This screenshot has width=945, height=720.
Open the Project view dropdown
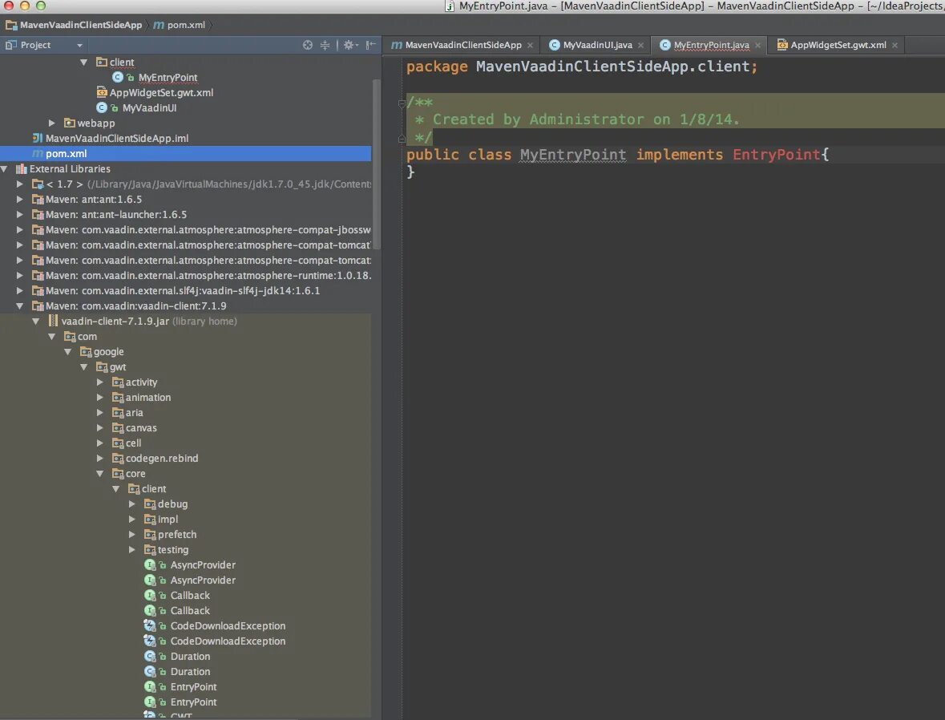click(79, 45)
